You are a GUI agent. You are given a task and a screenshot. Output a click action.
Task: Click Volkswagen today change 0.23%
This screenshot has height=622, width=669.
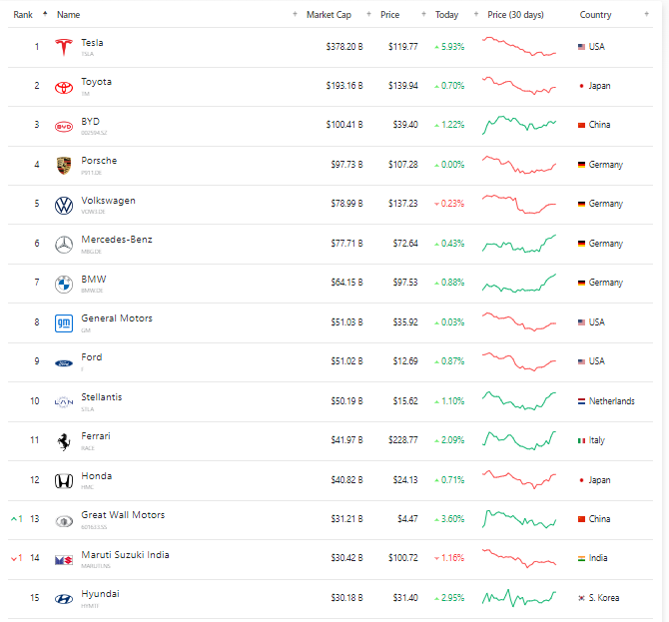click(449, 204)
